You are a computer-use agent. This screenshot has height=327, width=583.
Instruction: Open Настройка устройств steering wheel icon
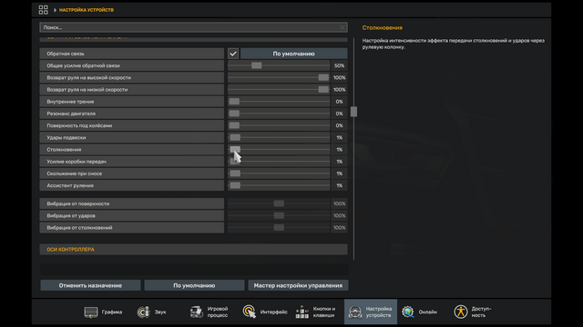(x=354, y=312)
